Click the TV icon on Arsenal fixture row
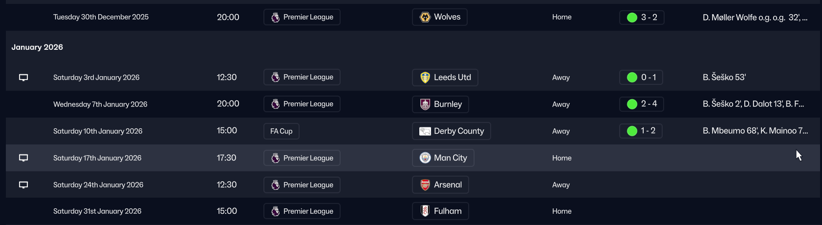Screen dimensions: 822x225 pos(23,185)
